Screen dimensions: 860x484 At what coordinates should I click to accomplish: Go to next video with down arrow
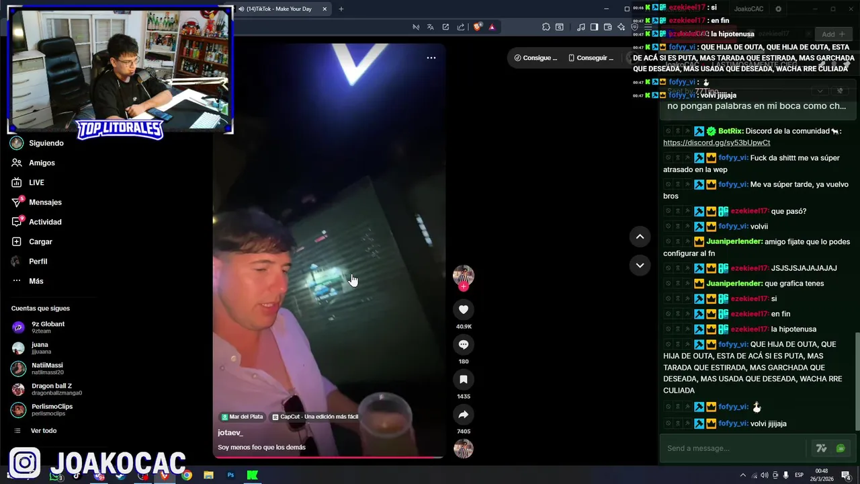pyautogui.click(x=640, y=266)
